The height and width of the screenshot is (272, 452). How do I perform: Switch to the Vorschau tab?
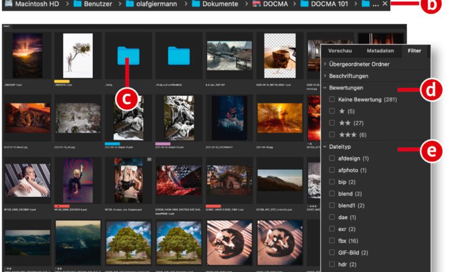coord(340,51)
